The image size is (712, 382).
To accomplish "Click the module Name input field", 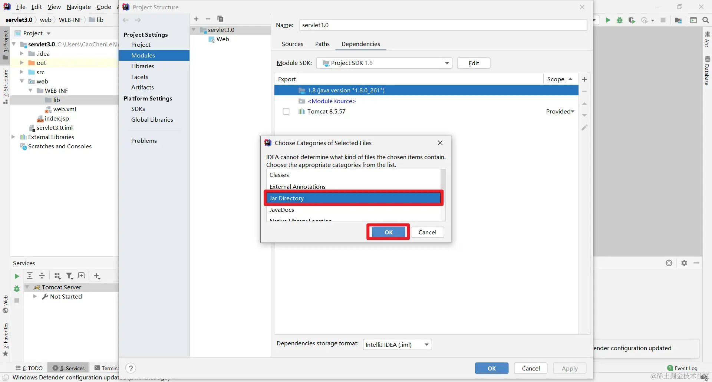I will pyautogui.click(x=443, y=25).
